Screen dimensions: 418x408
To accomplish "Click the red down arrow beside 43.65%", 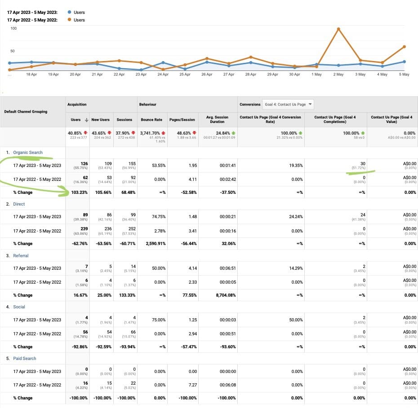I will [109, 133].
